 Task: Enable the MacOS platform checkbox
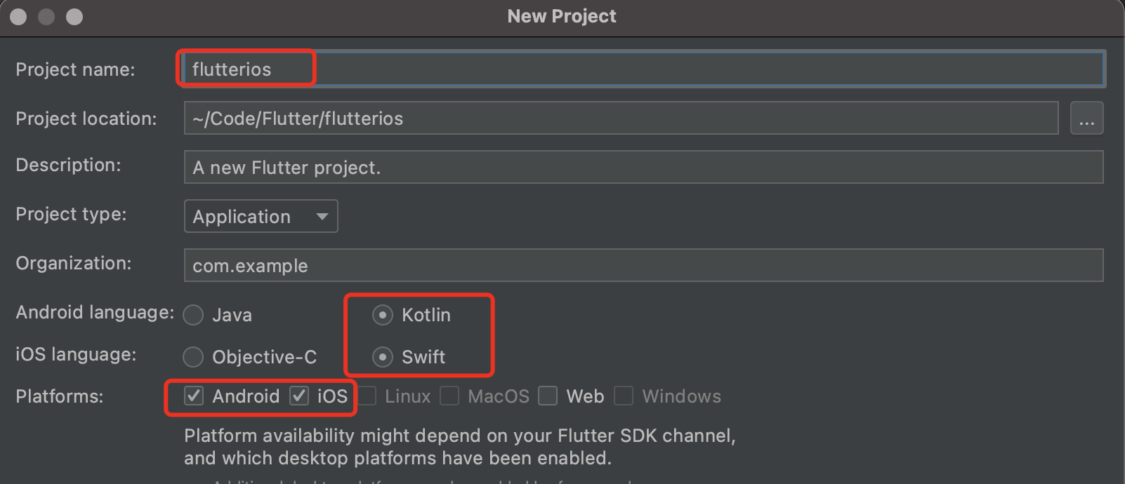449,396
